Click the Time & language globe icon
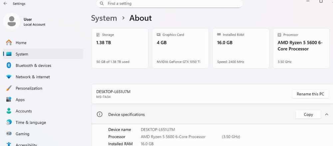 click(9, 122)
